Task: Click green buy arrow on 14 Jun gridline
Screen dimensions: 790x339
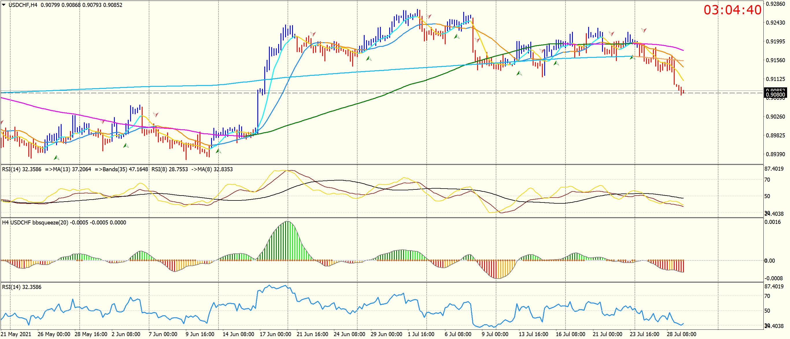Action: [218, 151]
